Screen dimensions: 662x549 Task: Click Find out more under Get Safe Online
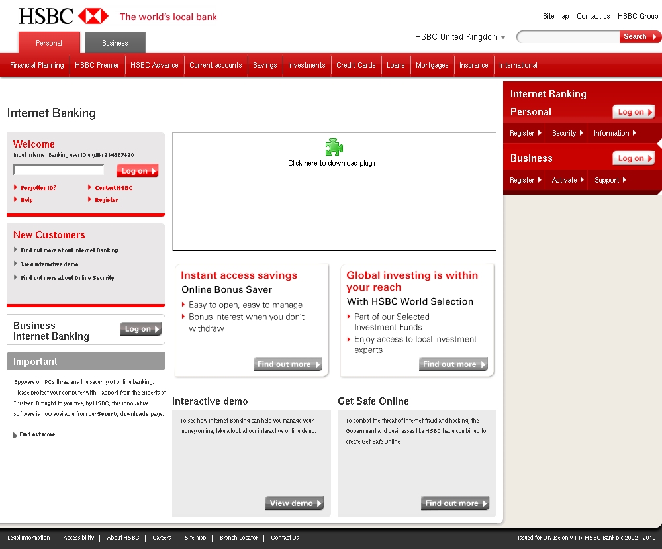455,503
